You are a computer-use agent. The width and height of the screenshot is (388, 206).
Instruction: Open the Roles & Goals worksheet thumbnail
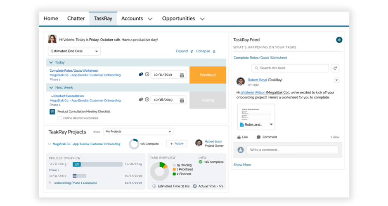[x=256, y=113]
